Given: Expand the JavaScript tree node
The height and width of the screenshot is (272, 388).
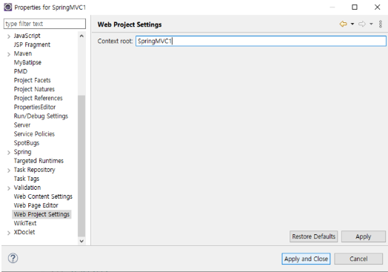Looking at the screenshot, I should (9, 36).
